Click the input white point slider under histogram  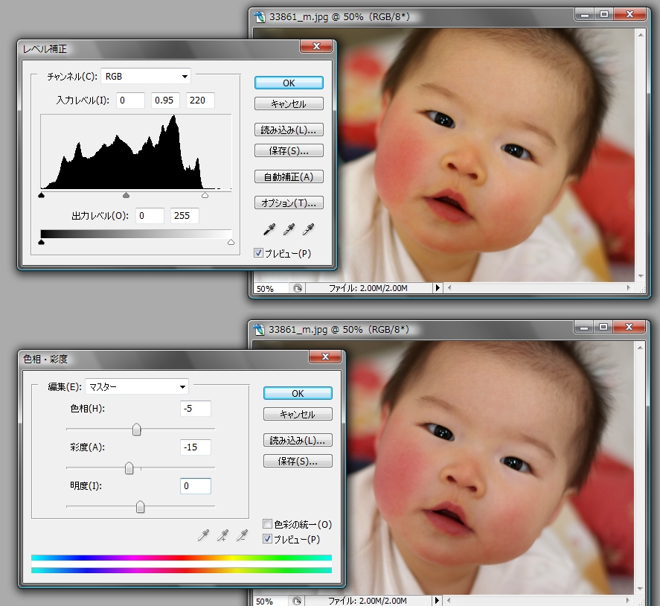[x=205, y=195]
